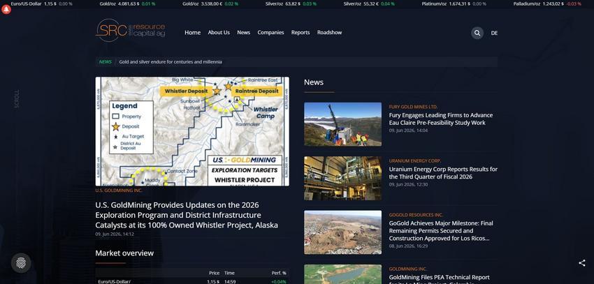Screen dimensions: 594x284
Task: Click date 09. Jun 2026, 12:30
Action: pos(408,184)
